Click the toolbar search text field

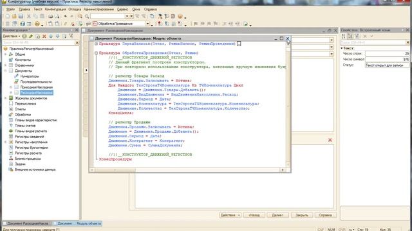point(108,16)
